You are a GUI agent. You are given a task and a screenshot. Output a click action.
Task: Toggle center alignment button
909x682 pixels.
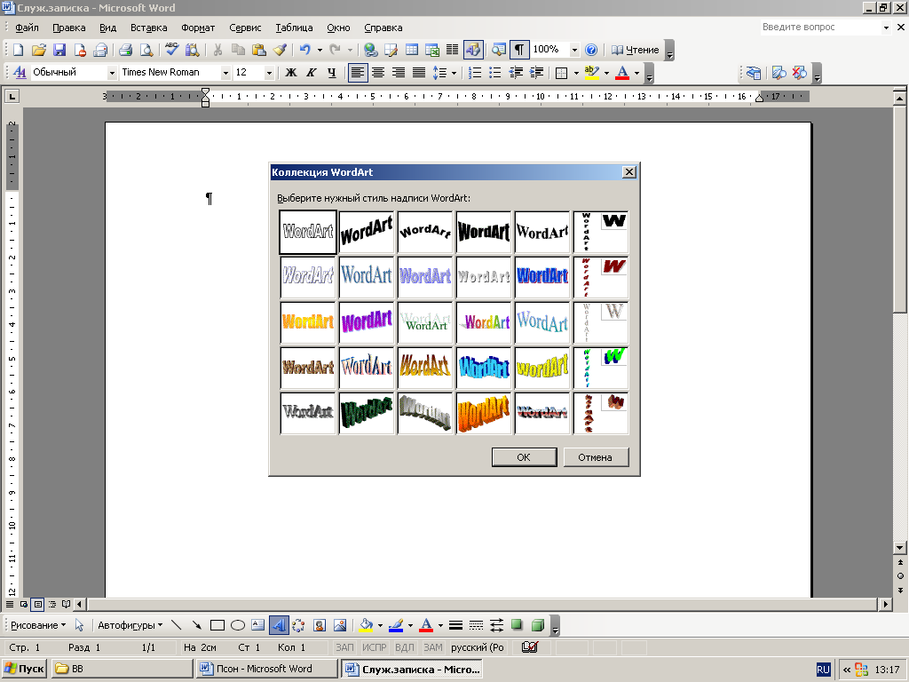coord(378,73)
